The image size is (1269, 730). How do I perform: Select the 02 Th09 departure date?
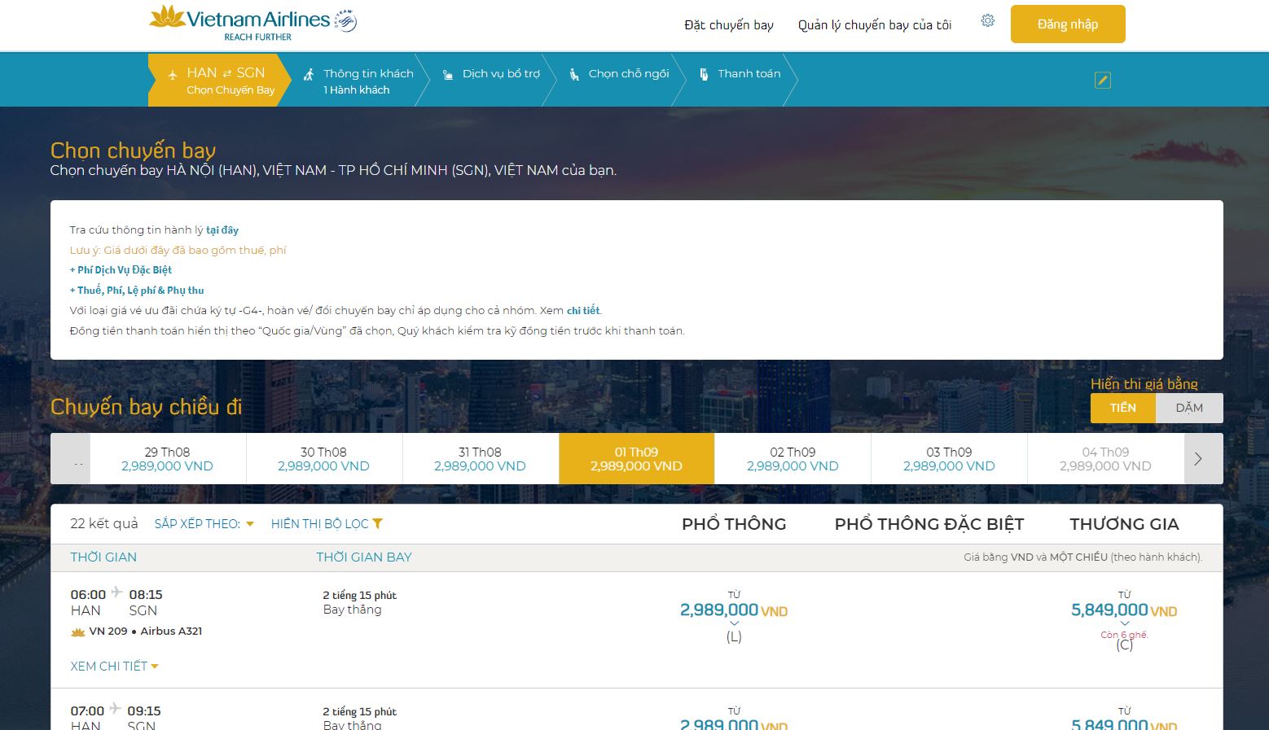tap(792, 458)
